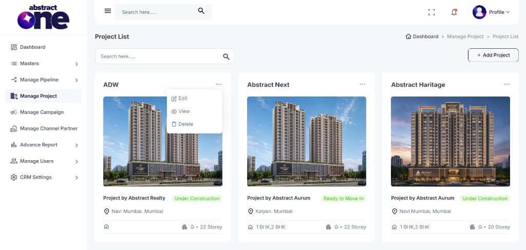Image resolution: width=526 pixels, height=250 pixels.
Task: Click the location pin on Abstract Haritage card
Action: coord(394,211)
